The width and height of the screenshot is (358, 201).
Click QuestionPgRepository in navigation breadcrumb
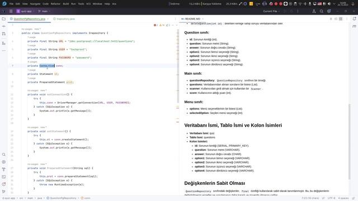tap(62, 198)
